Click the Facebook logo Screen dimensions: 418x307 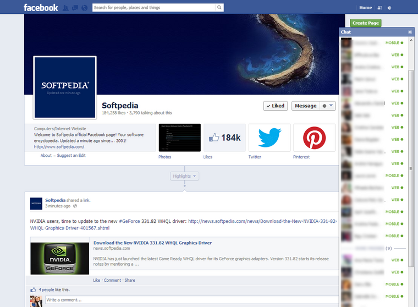41,8
